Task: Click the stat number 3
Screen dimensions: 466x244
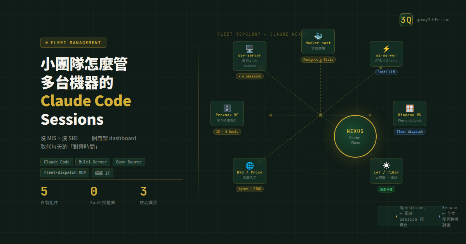Action: tap(144, 191)
